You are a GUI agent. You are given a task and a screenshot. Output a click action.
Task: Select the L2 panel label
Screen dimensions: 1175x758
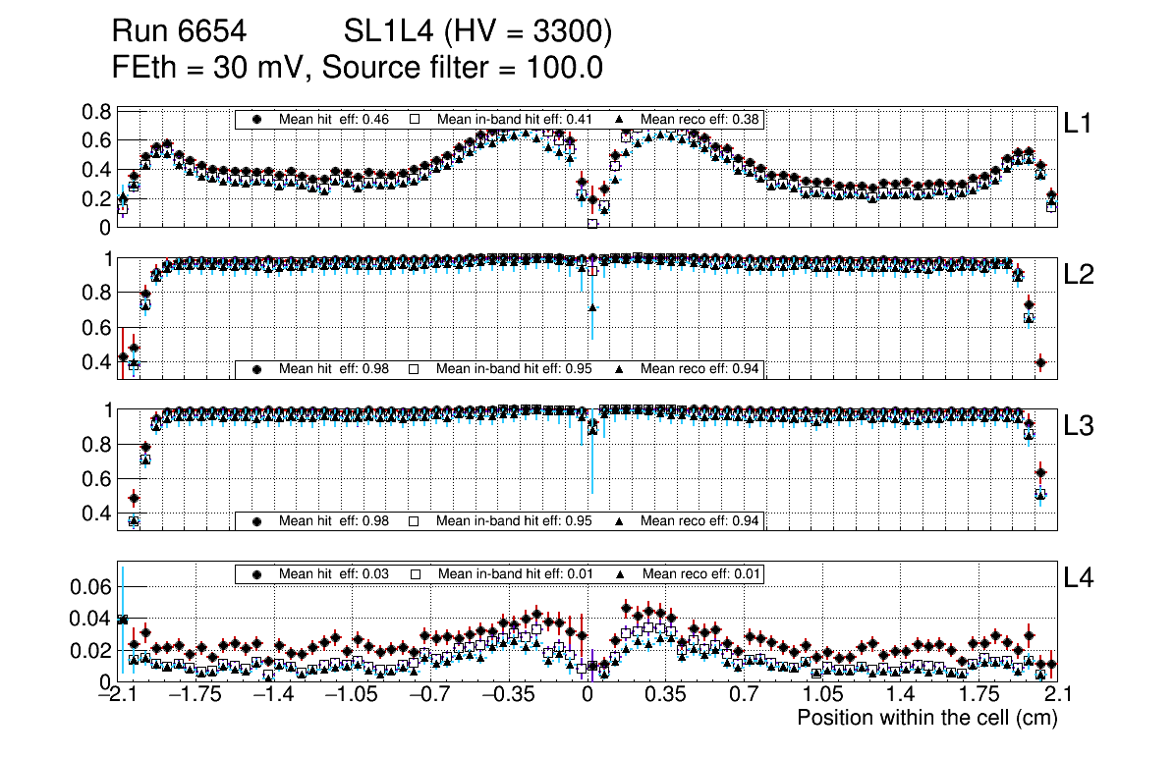[1080, 275]
